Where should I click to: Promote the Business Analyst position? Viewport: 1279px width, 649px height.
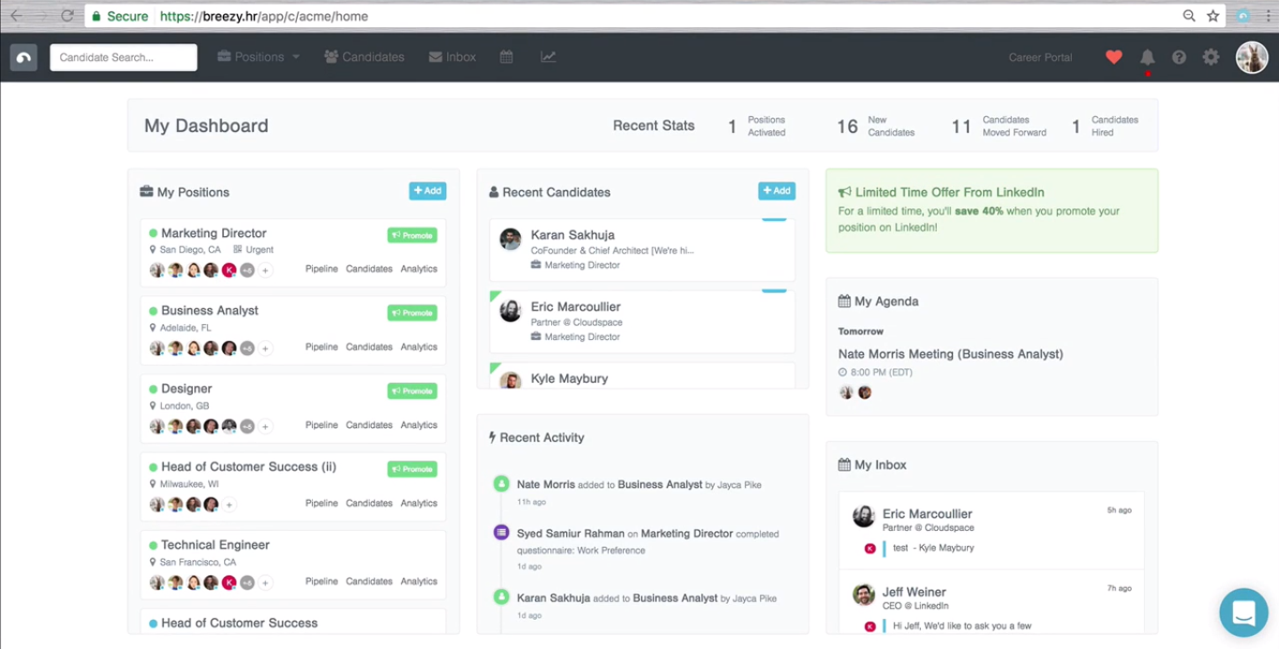coord(411,312)
